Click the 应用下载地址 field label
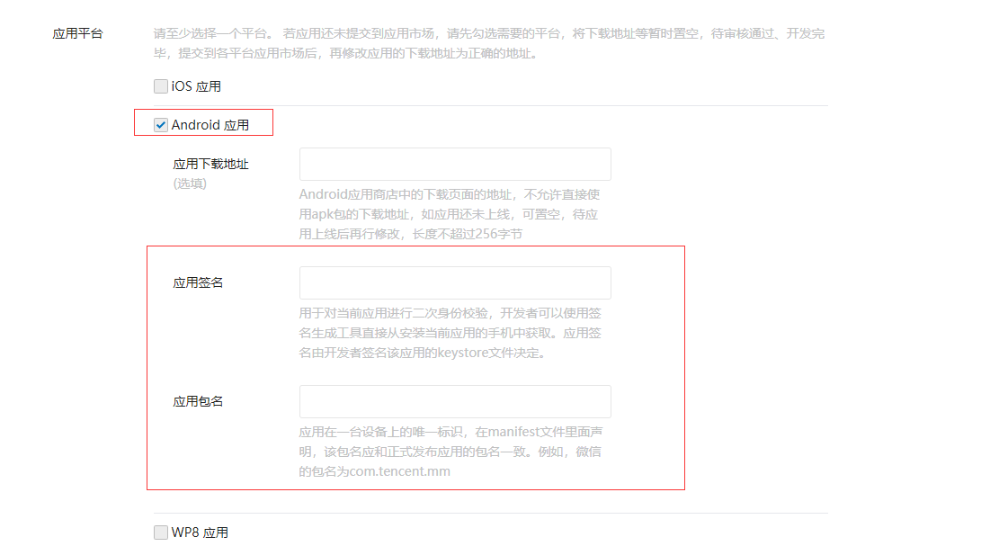999x555 pixels. coord(211,165)
